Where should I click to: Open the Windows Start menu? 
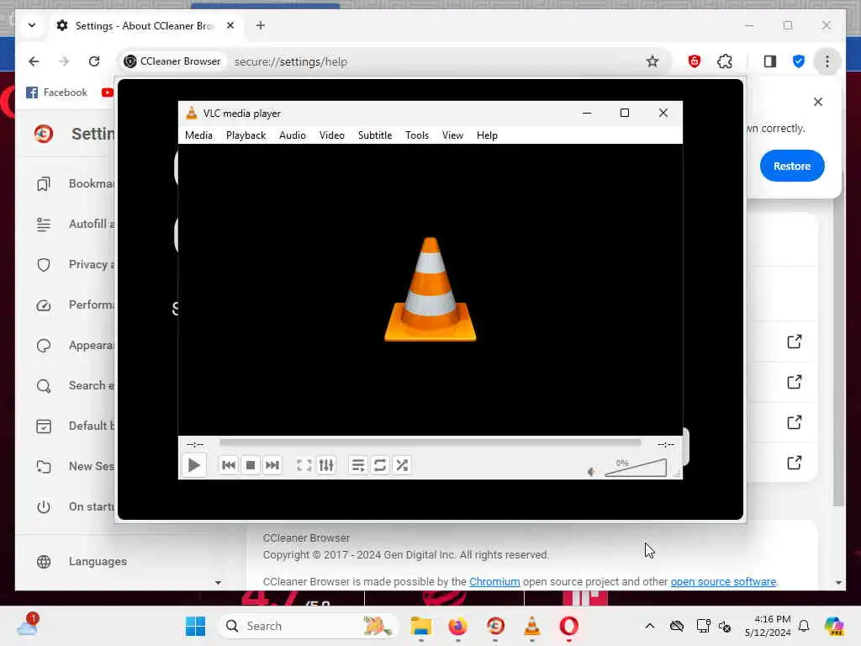coord(195,626)
